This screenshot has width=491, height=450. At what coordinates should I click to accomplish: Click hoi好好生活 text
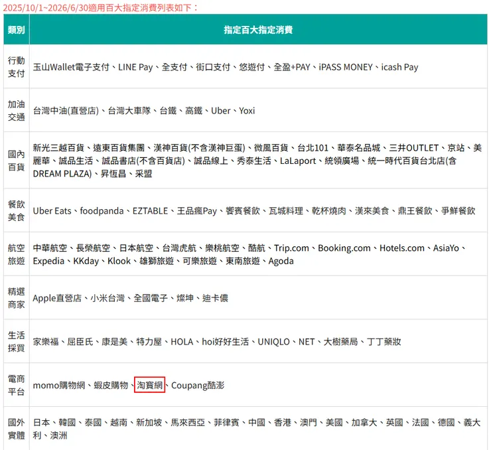[x=226, y=342]
